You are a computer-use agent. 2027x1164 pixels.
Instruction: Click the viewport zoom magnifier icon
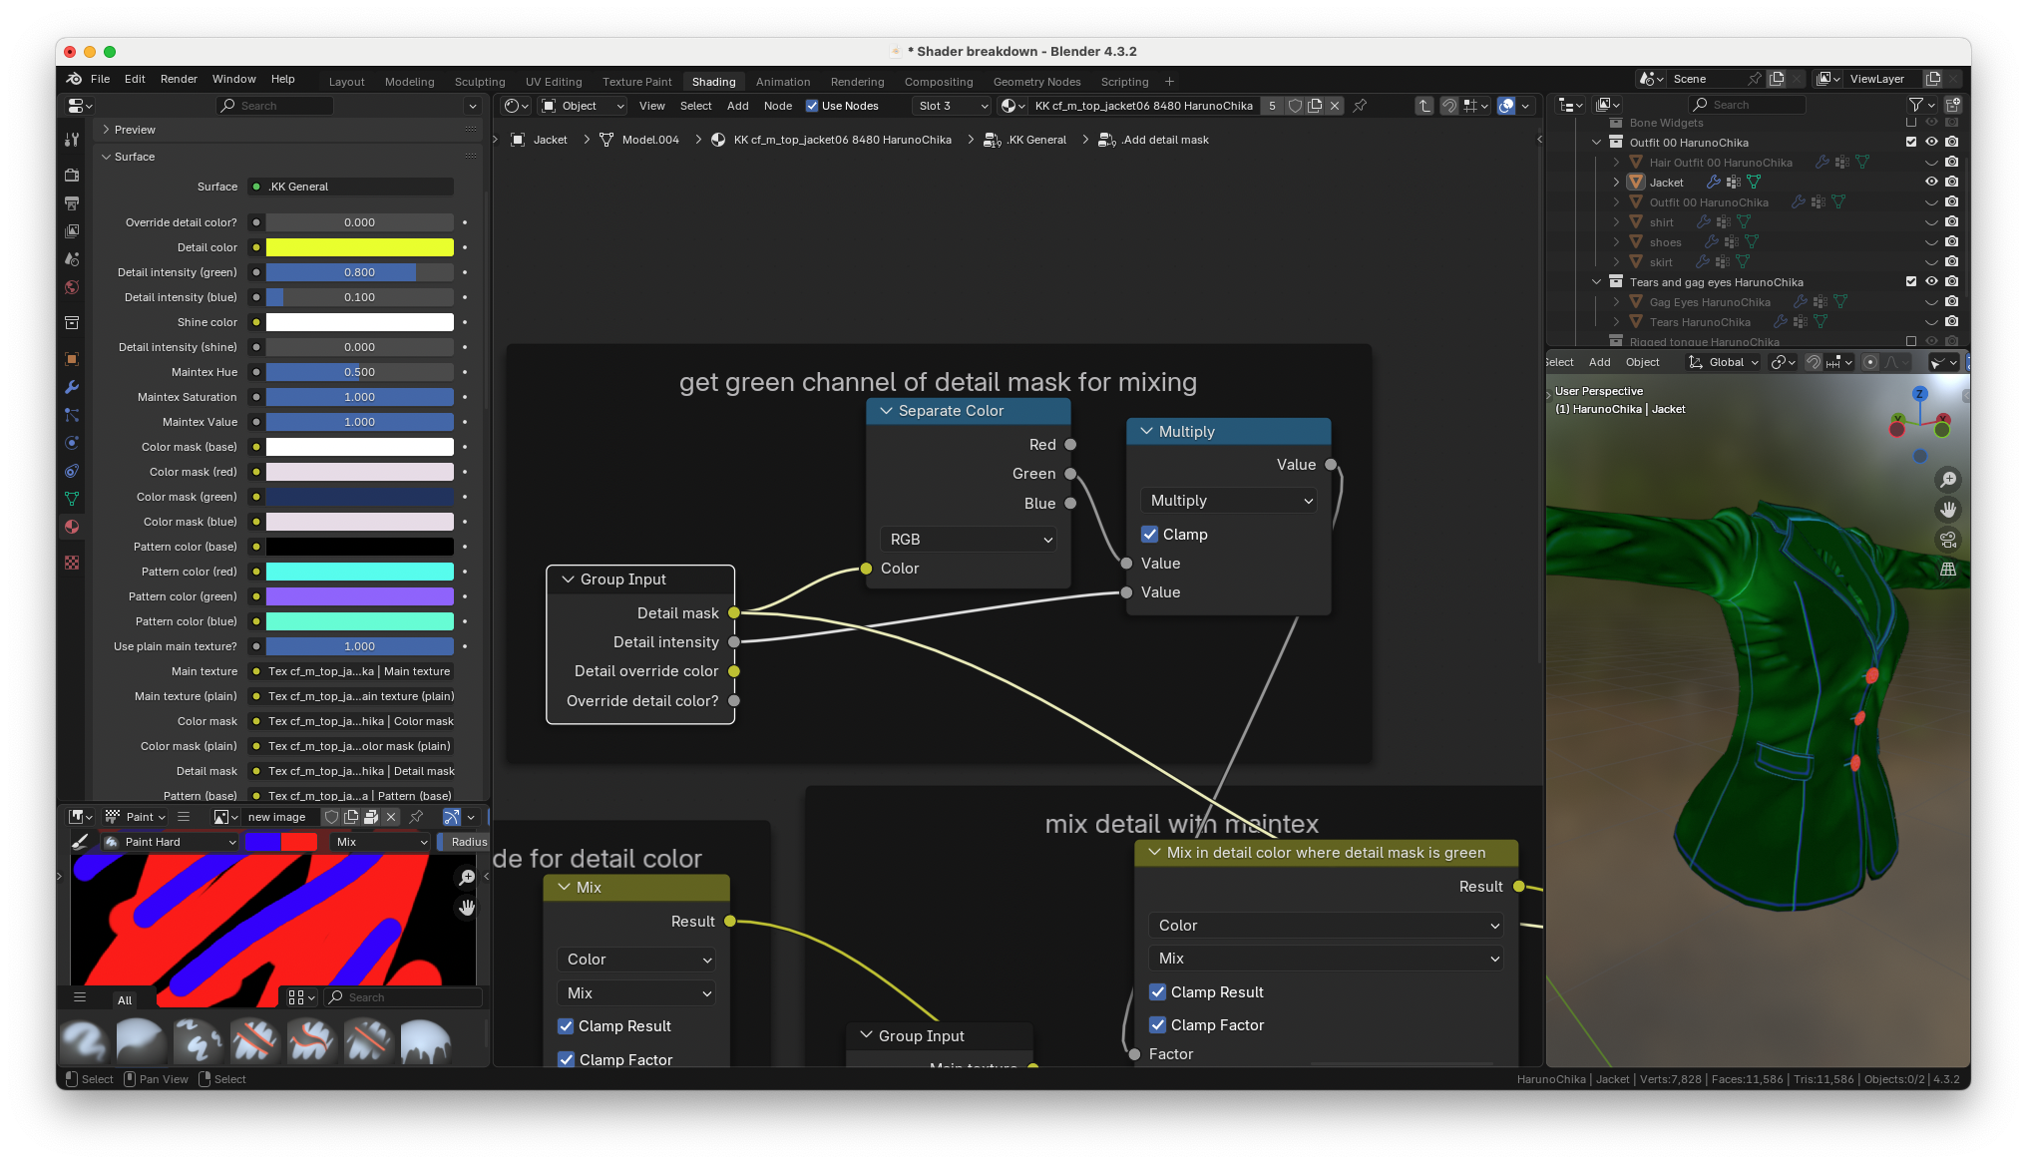[1947, 480]
